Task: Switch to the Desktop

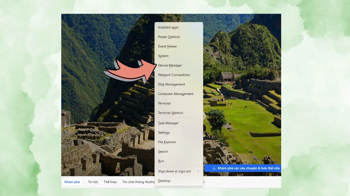Action: [x=164, y=181]
